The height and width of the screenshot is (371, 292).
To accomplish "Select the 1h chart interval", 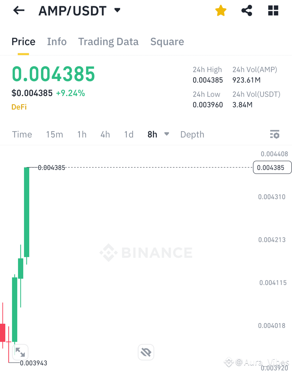I will click(x=82, y=134).
